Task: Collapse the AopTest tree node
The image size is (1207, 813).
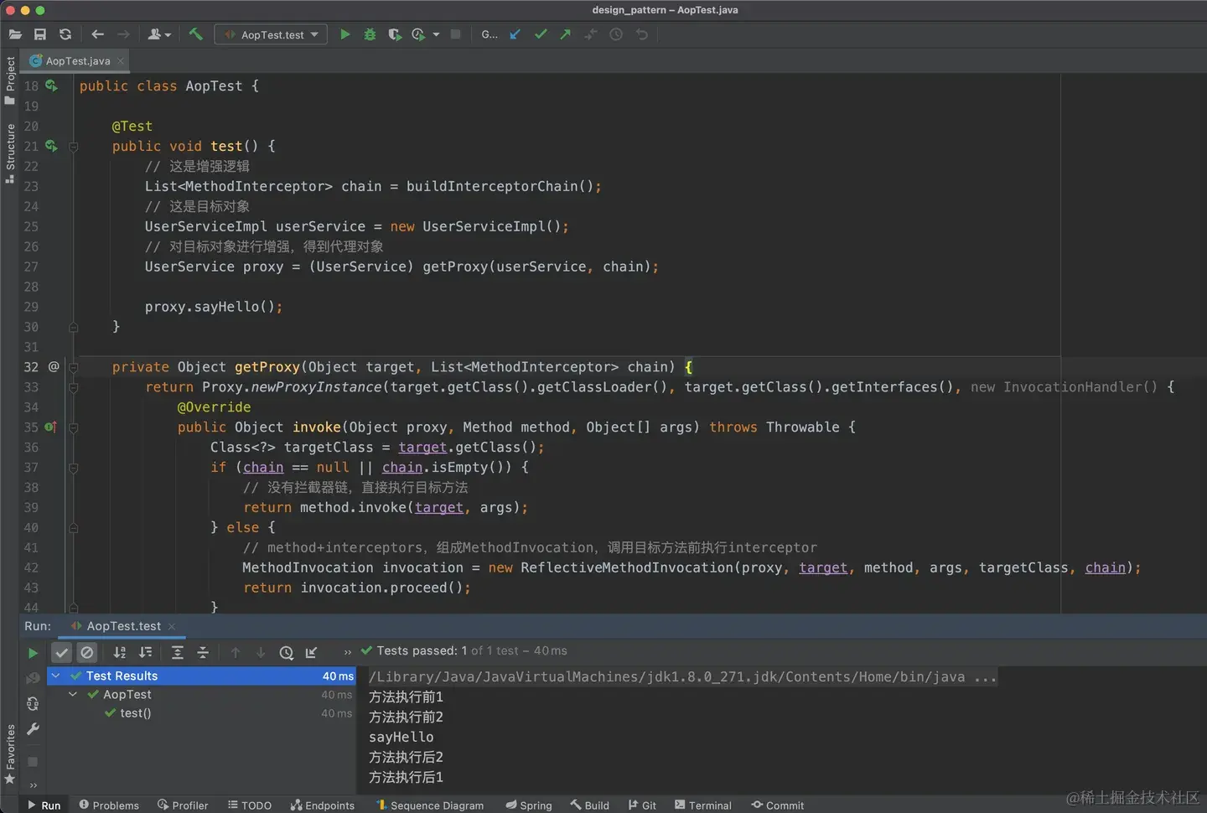Action: pyautogui.click(x=73, y=695)
